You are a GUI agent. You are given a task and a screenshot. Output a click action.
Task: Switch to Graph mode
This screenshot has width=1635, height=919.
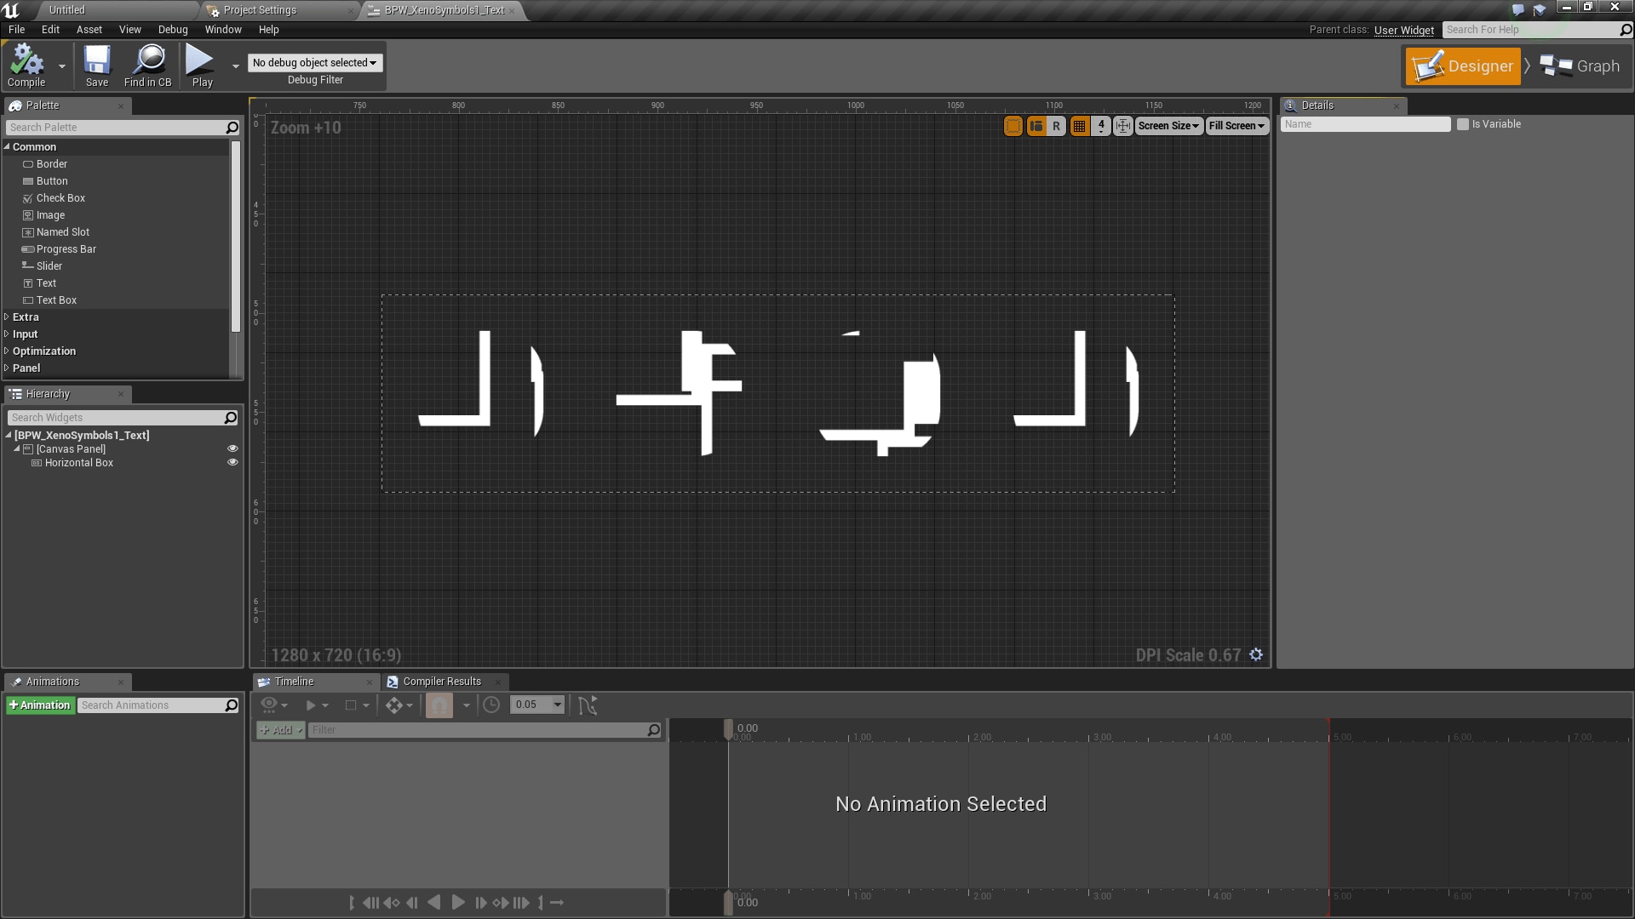pyautogui.click(x=1584, y=66)
